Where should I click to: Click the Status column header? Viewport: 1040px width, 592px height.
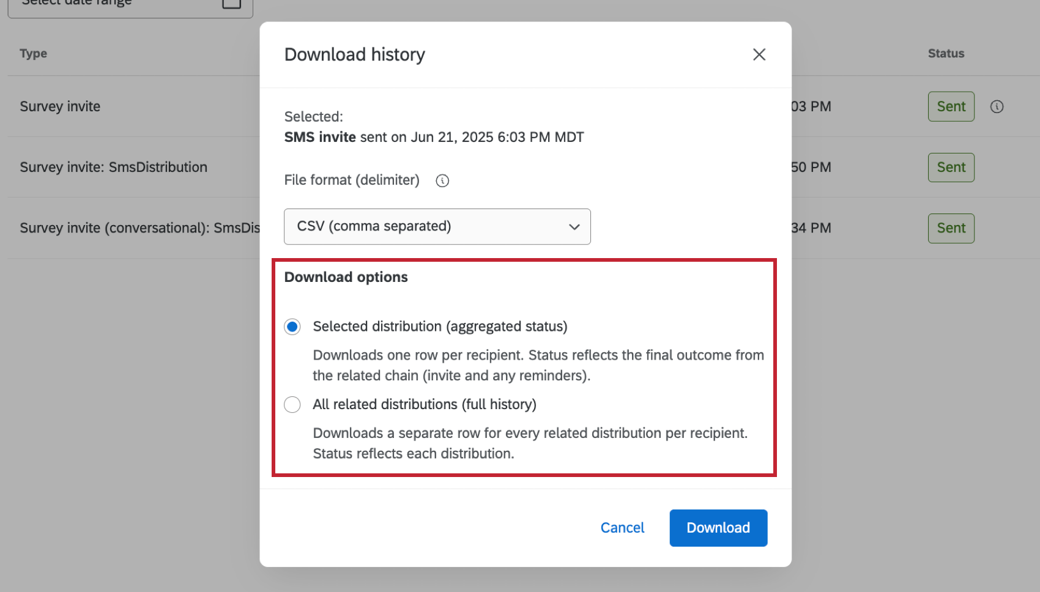(x=946, y=53)
